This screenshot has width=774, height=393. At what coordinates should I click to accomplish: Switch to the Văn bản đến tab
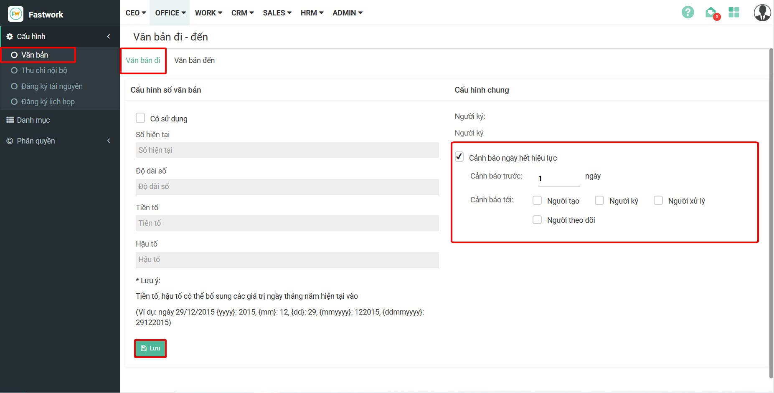point(194,60)
